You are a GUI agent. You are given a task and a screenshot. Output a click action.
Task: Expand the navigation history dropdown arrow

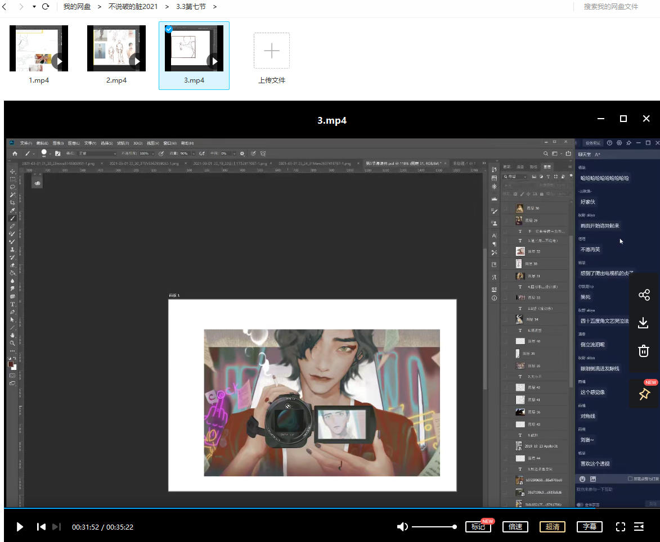tap(34, 7)
